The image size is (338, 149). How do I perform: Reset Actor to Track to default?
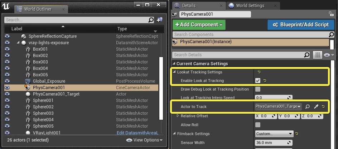click(323, 107)
